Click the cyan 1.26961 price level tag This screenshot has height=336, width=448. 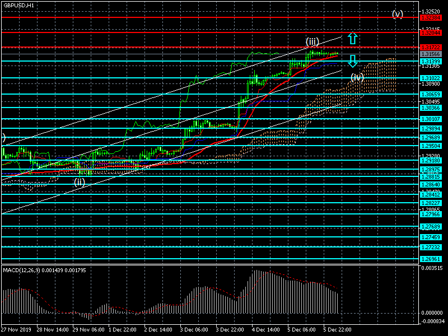coord(431,259)
